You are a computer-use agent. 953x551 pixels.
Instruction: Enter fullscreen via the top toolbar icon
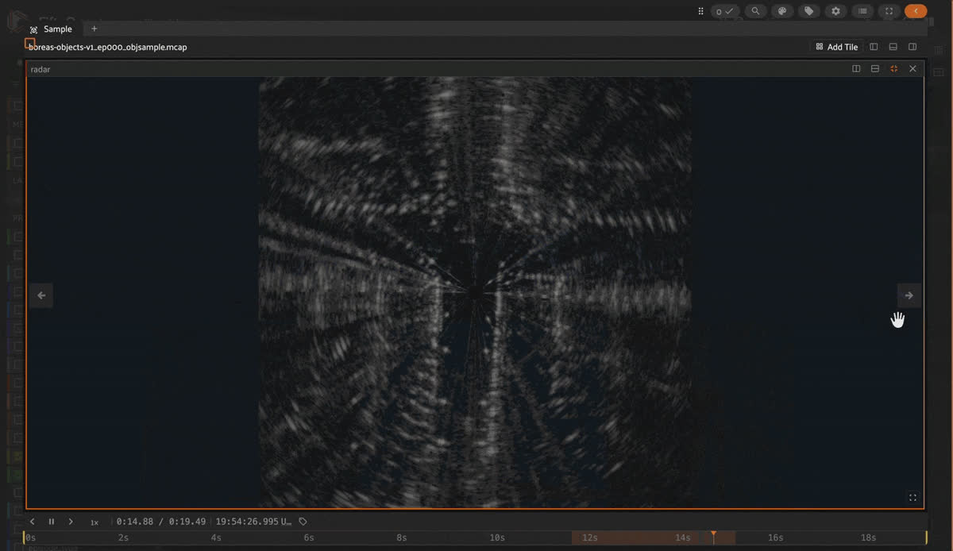click(889, 11)
